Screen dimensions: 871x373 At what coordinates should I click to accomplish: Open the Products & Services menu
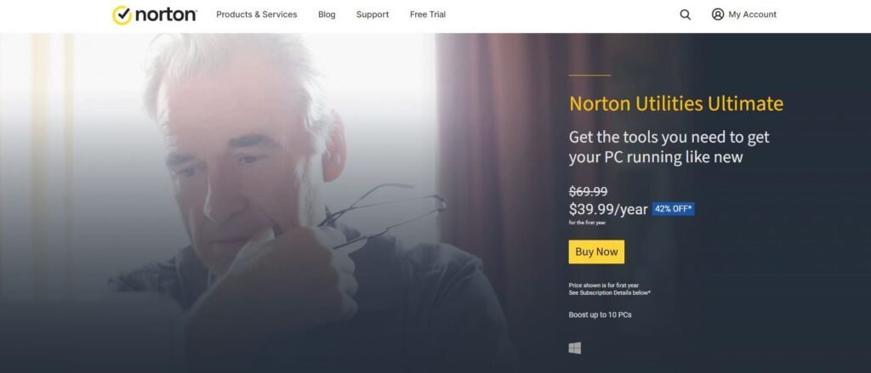pos(257,14)
